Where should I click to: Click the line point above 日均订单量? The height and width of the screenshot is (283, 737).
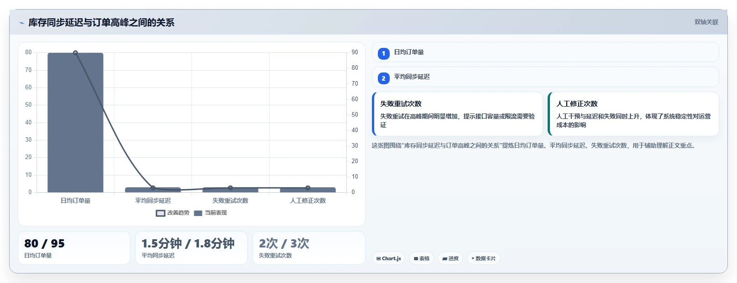[x=75, y=53]
